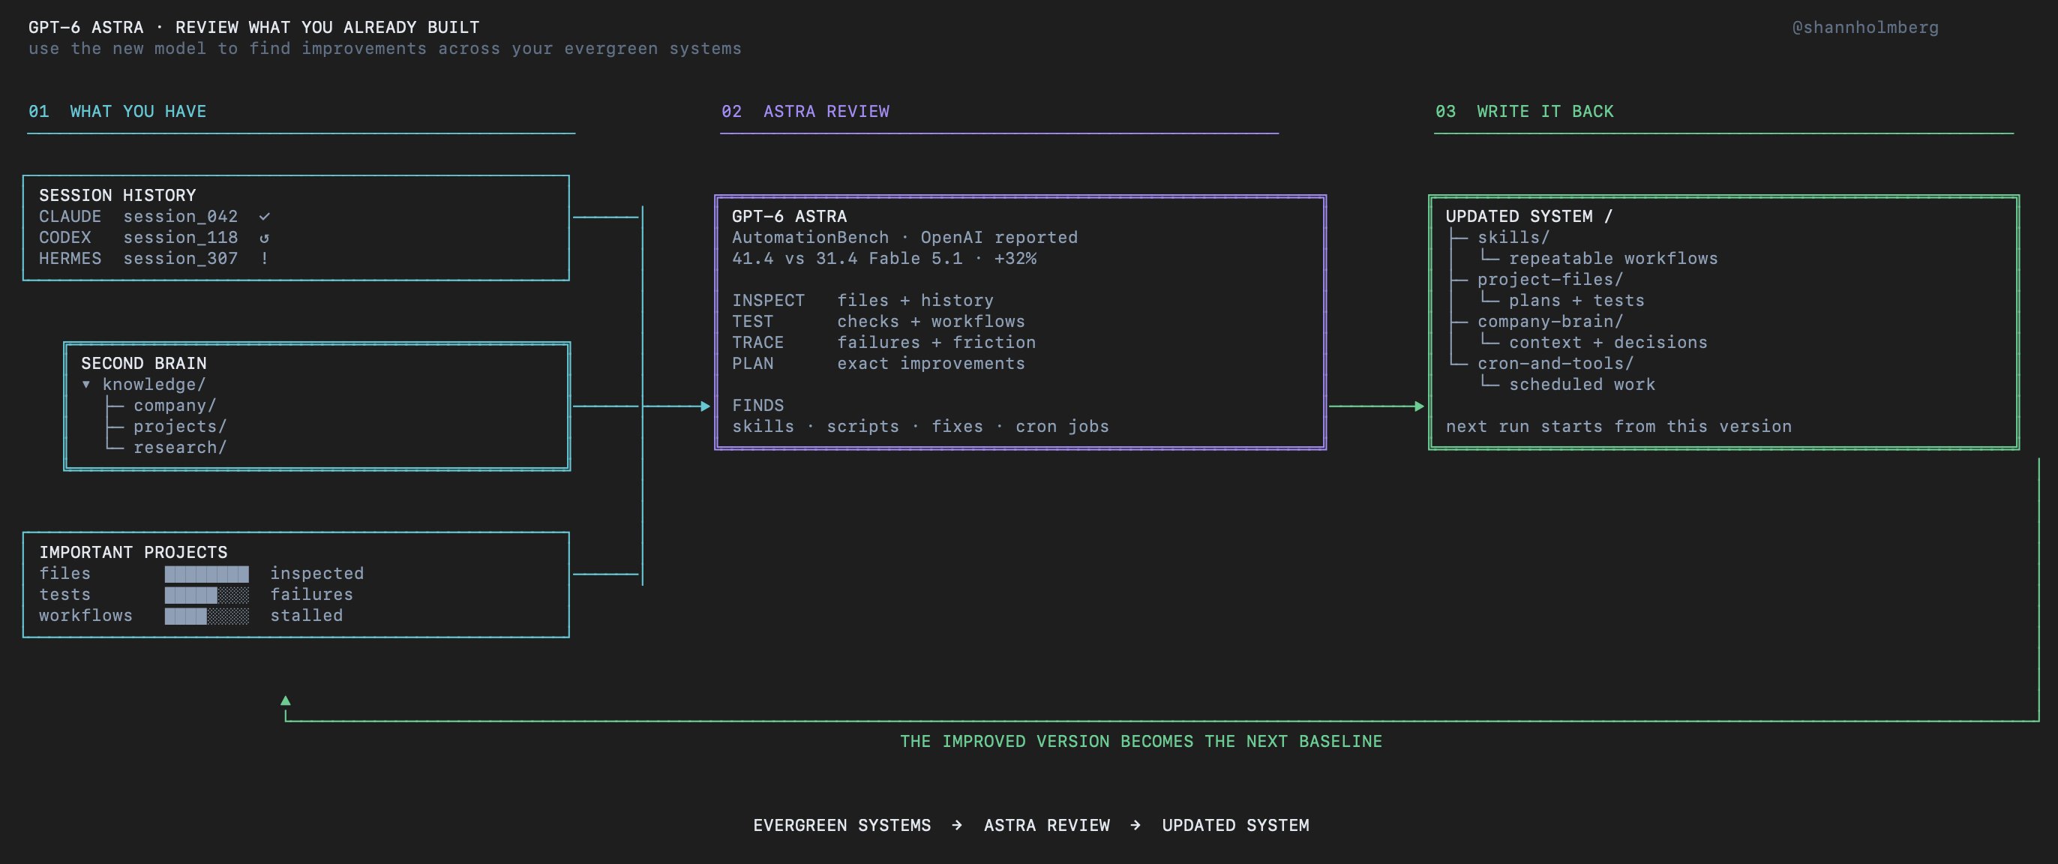Click 'THE IMPROVED VERSION BECOMES THE NEXT BASELINE' caption
The image size is (2058, 864).
(1141, 741)
